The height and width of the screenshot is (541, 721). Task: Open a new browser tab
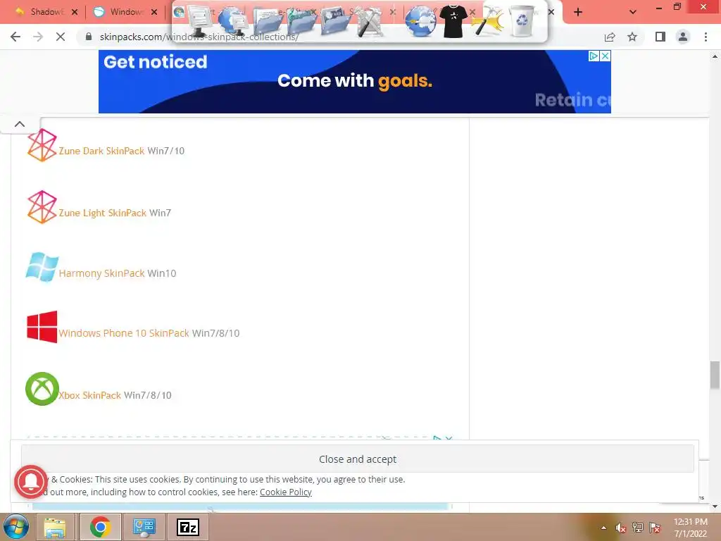[578, 12]
